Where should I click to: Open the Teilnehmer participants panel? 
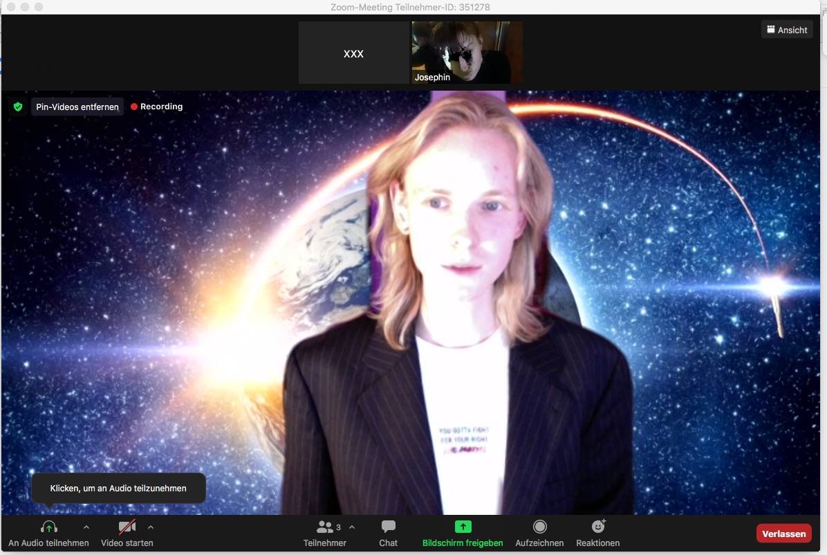click(324, 534)
